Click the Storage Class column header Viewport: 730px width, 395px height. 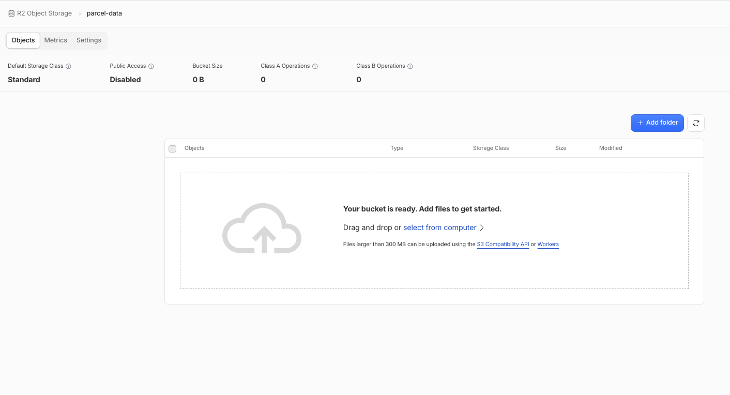(x=491, y=148)
